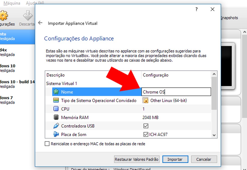Image resolution: width=247 pixels, height=170 pixels.
Task: Click the Controladora USB label
Action: tap(78, 126)
